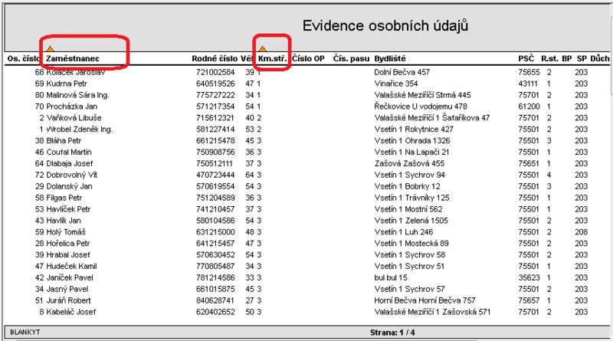Select the Čís. pasu column header
Screen dimensions: 613x341
click(x=351, y=59)
